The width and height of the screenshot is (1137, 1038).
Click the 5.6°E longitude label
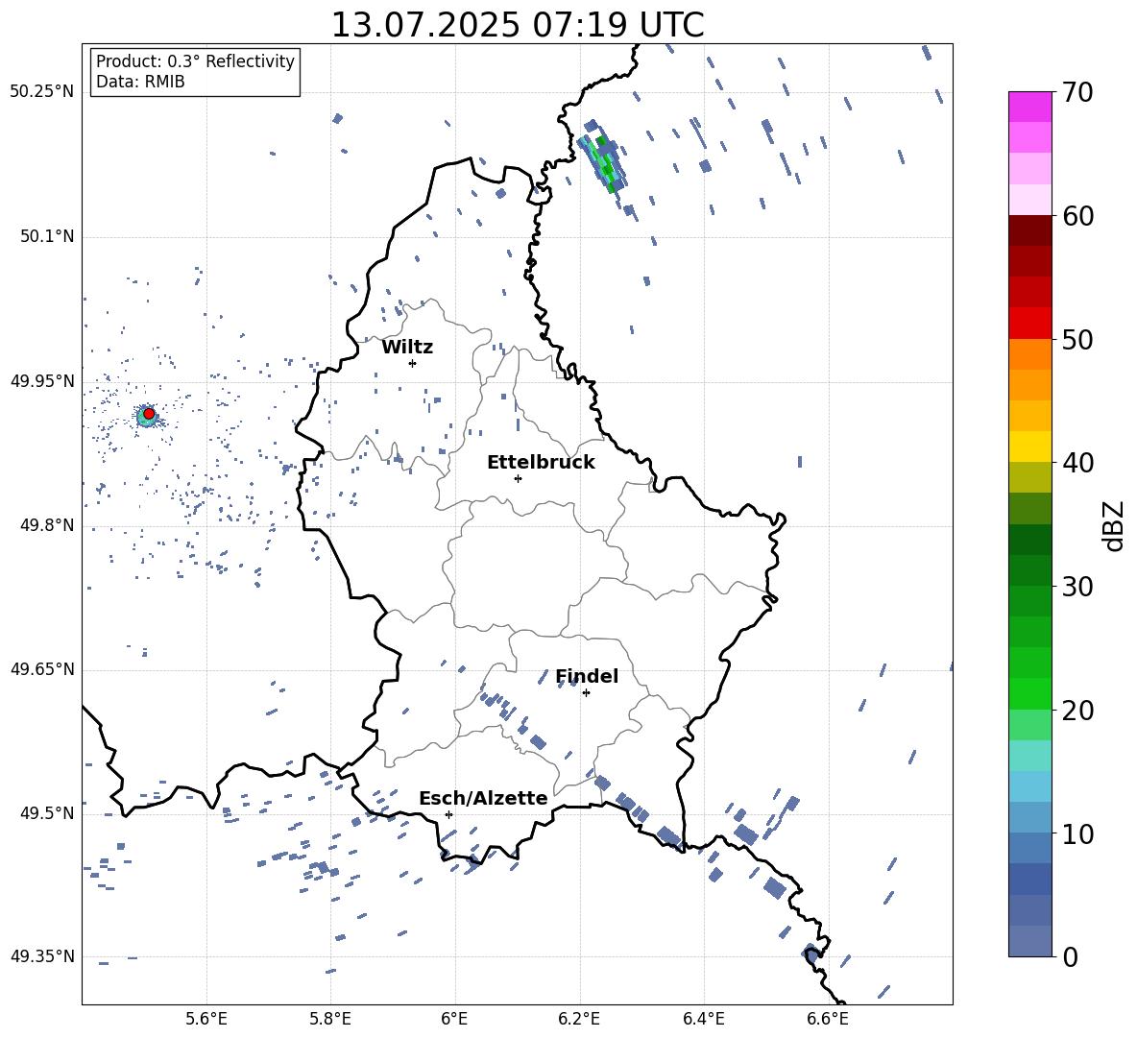206,1019
